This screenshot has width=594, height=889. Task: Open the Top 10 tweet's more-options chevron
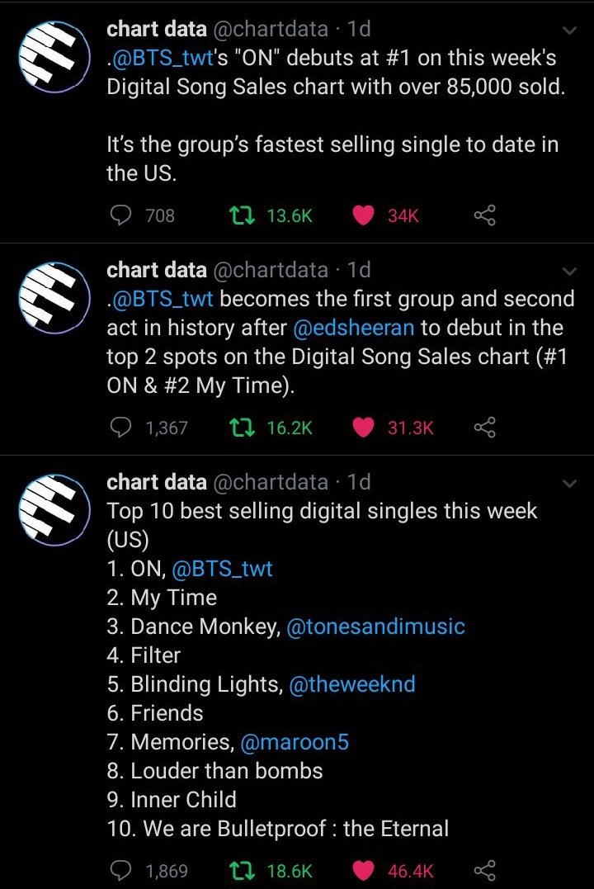pyautogui.click(x=568, y=483)
